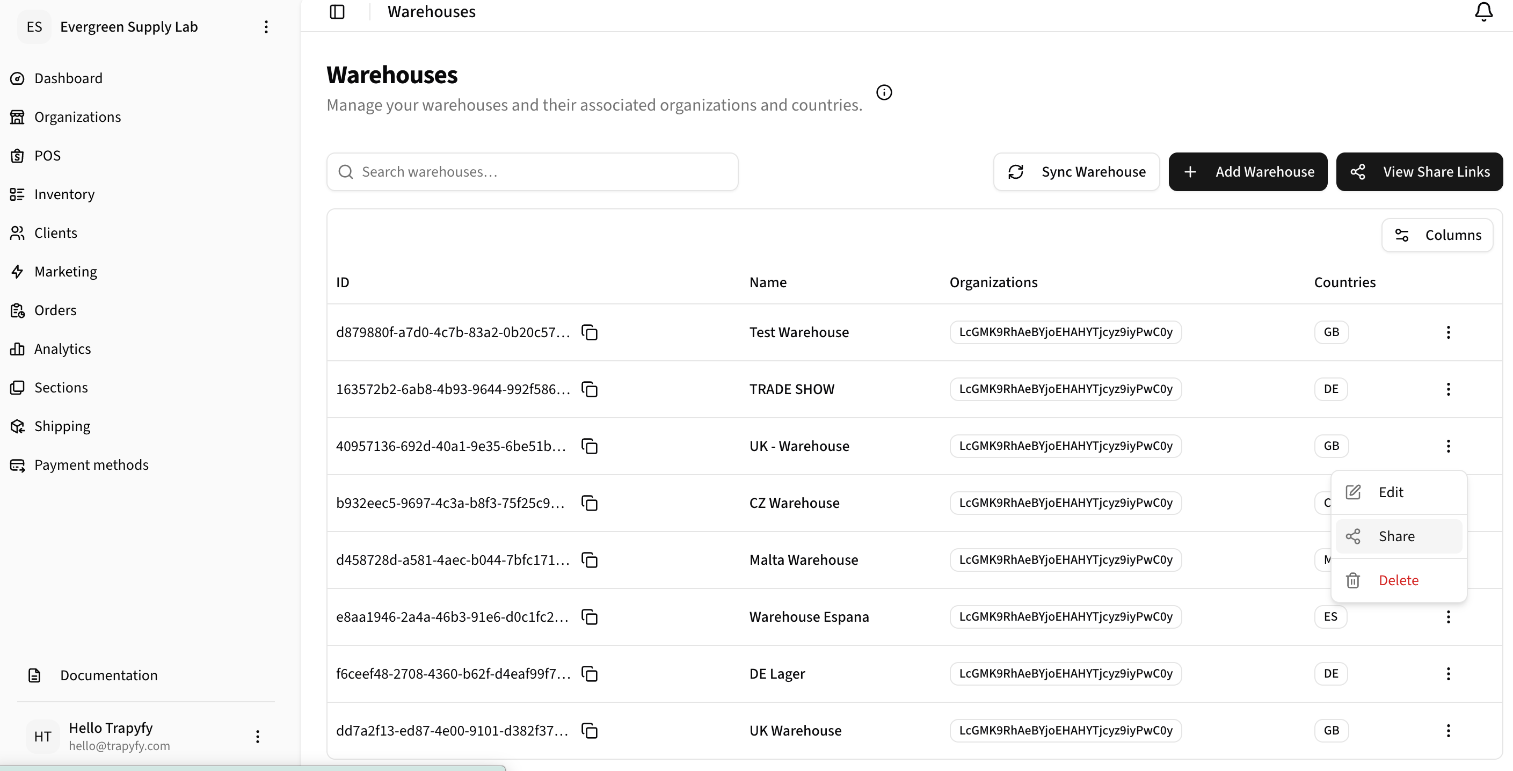The height and width of the screenshot is (771, 1513).
Task: Click the Organizations column header
Action: pyautogui.click(x=993, y=282)
